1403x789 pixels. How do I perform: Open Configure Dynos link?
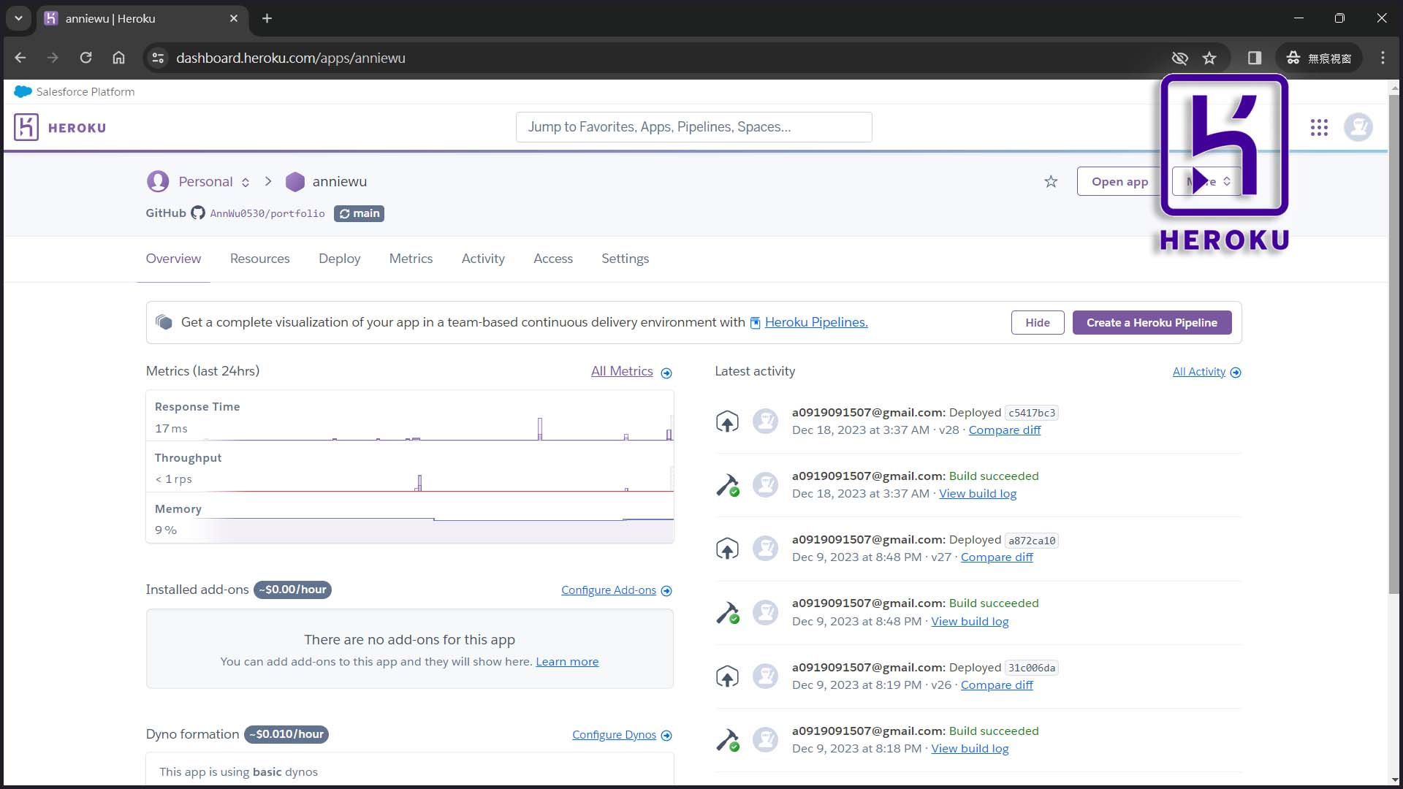tap(614, 735)
